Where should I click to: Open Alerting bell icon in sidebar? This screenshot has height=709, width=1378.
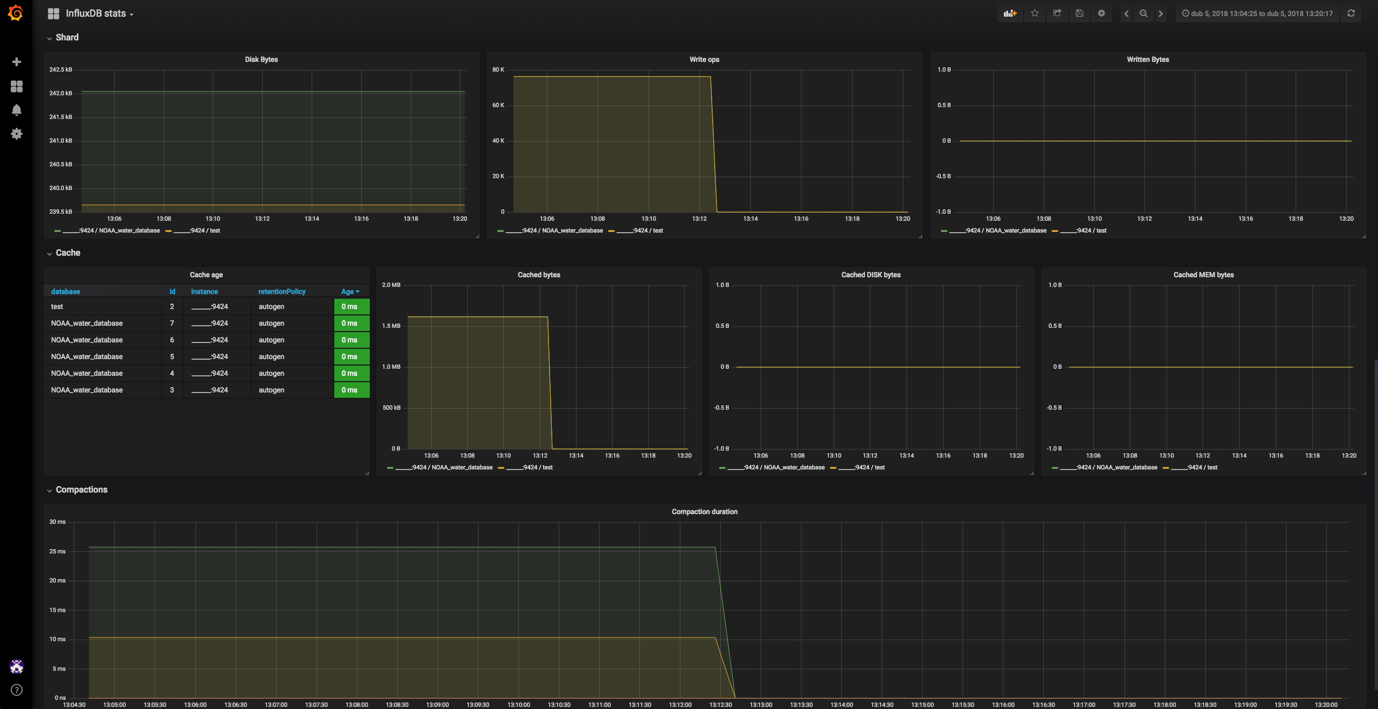click(17, 110)
